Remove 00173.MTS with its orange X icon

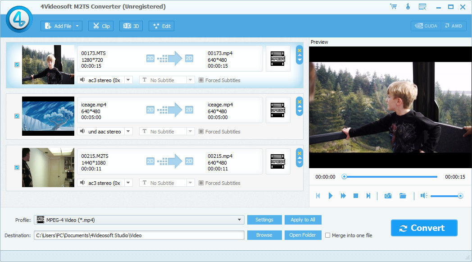[x=299, y=51]
